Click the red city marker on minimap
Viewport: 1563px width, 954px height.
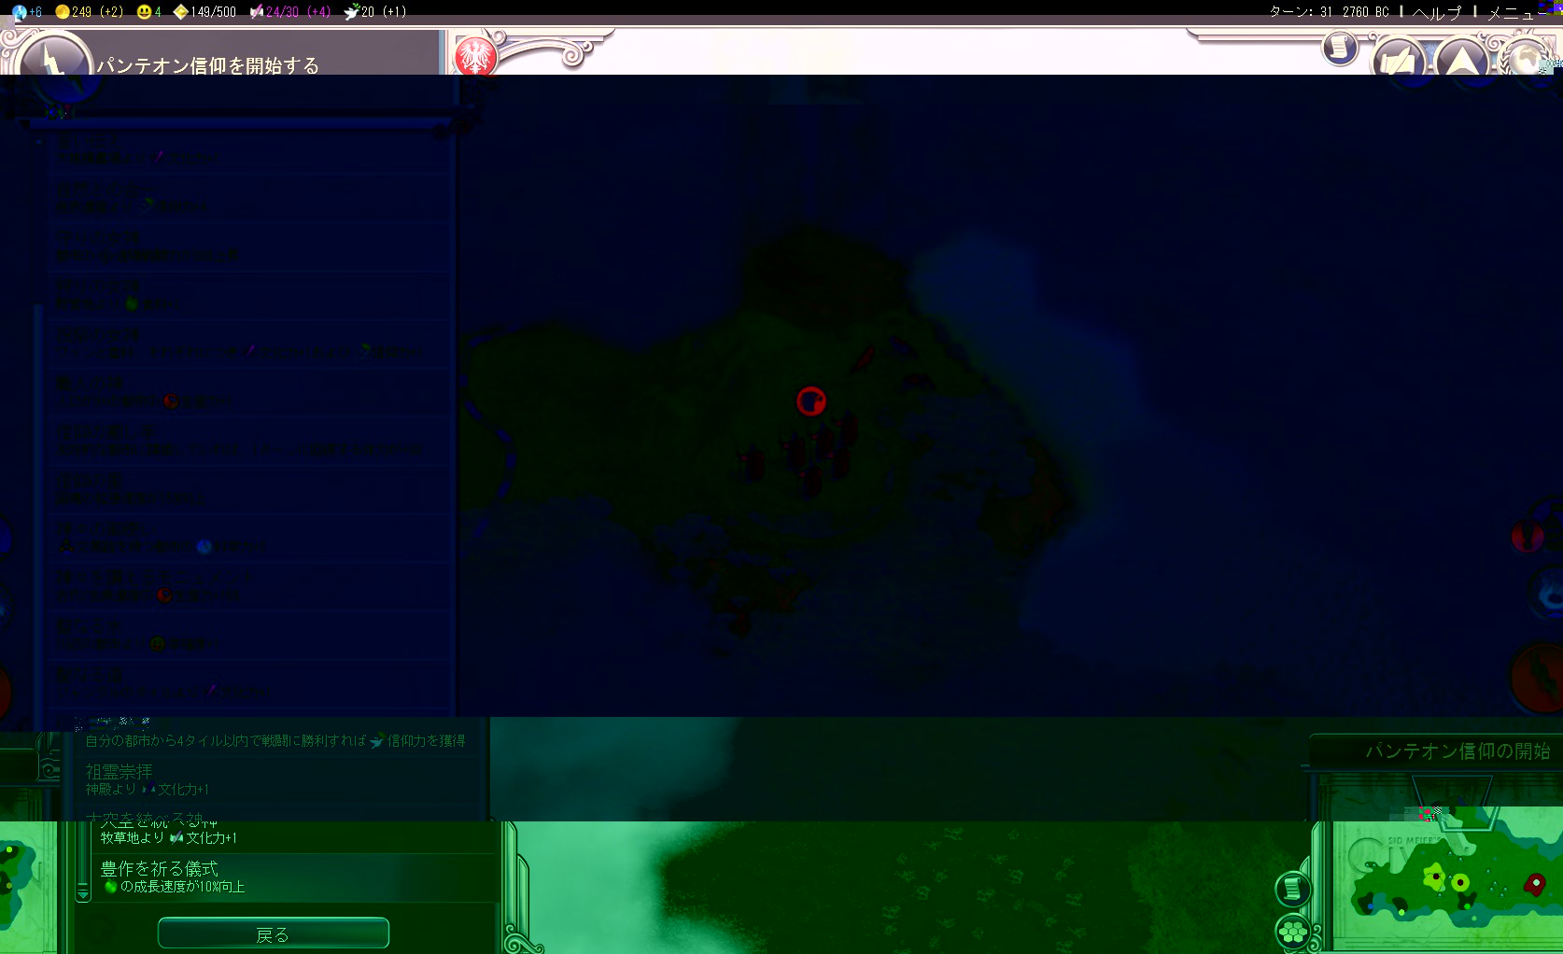1534,882
